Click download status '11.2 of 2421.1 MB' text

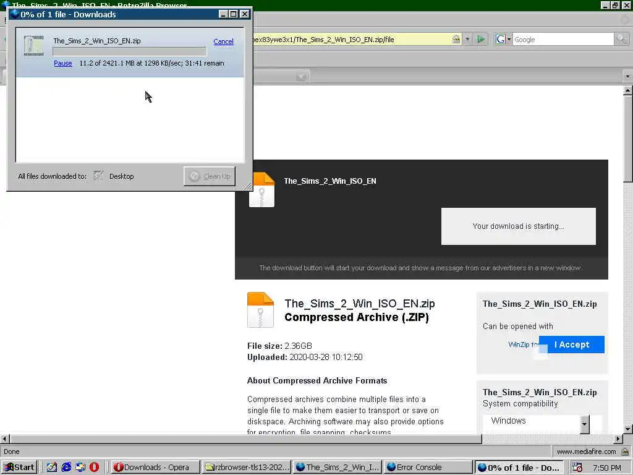click(151, 63)
